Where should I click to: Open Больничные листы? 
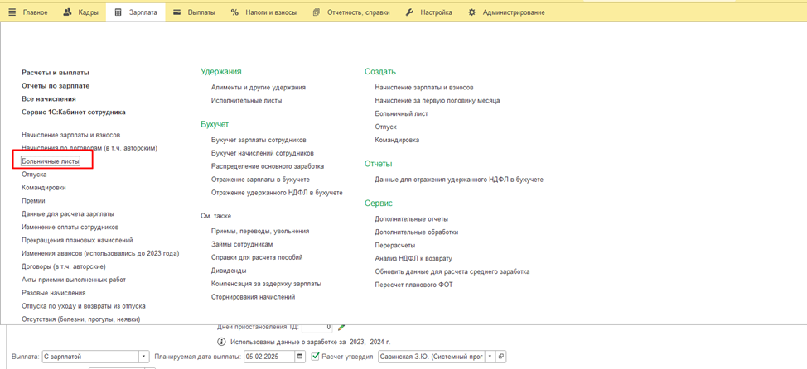51,161
